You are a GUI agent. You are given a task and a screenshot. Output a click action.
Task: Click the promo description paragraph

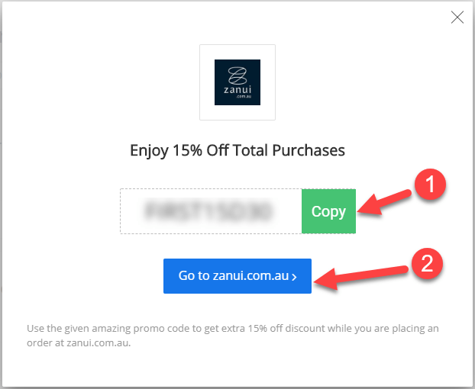[233, 336]
